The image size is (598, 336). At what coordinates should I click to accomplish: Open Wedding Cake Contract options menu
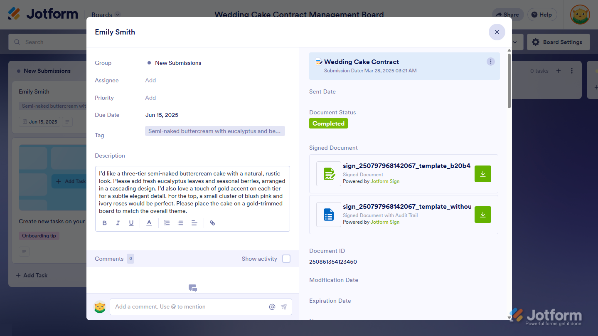point(491,62)
